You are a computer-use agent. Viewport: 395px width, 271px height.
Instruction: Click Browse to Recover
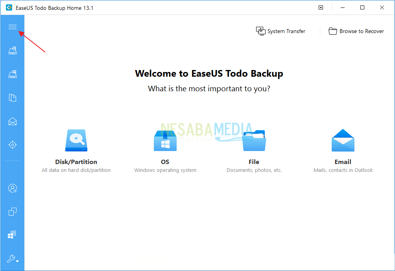[x=356, y=31]
